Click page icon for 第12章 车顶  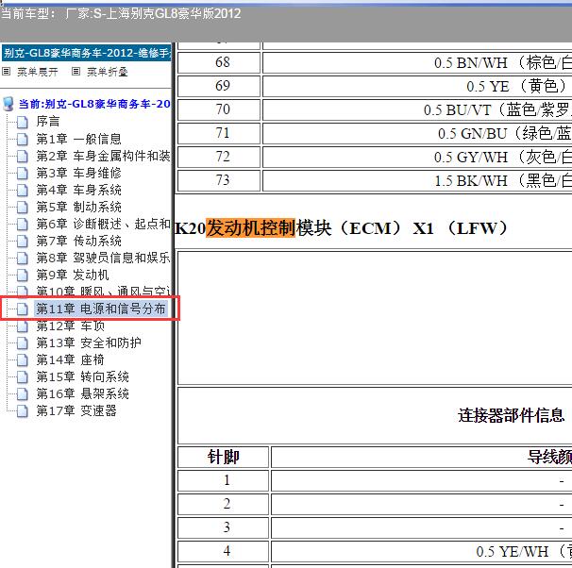coord(23,326)
